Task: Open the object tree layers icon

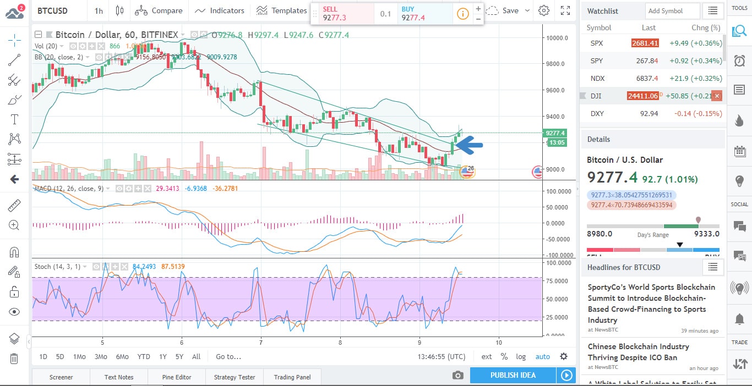Action: [x=14, y=338]
